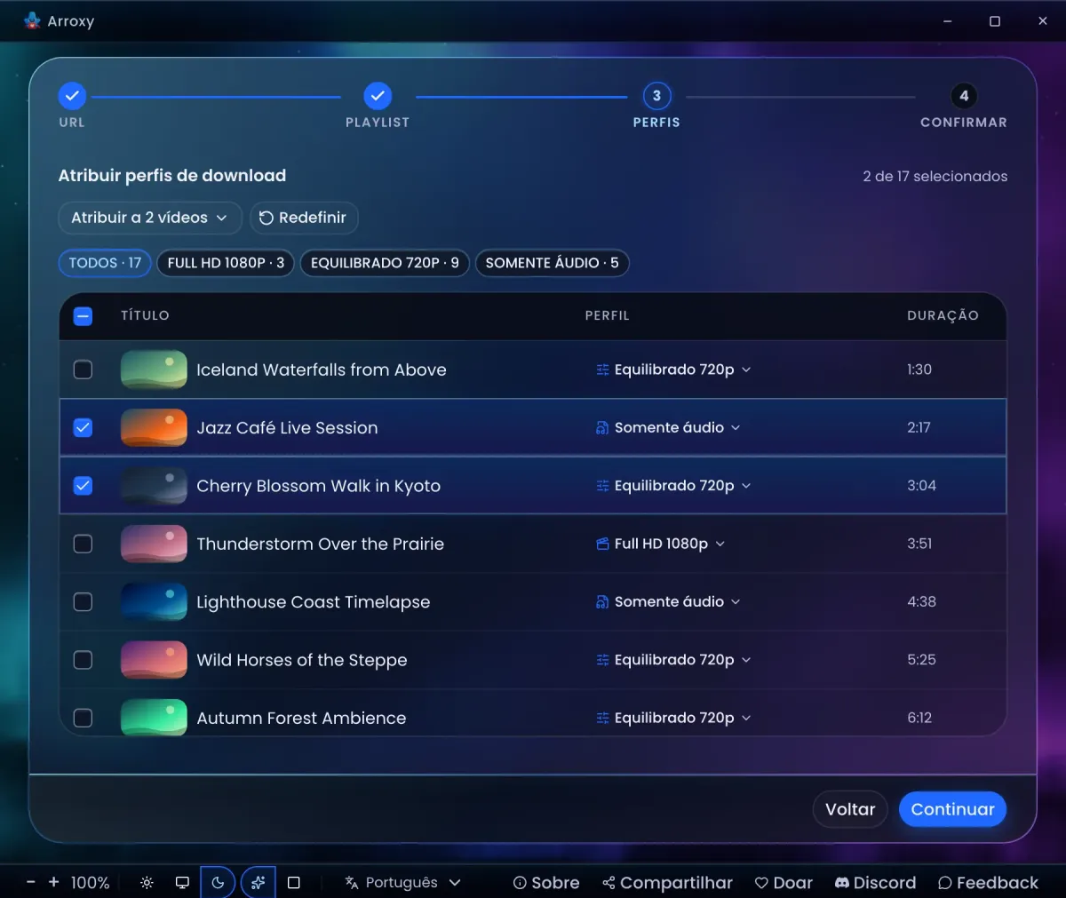Switch to light theme sun icon
Screen dimensions: 1066x898
(147, 883)
